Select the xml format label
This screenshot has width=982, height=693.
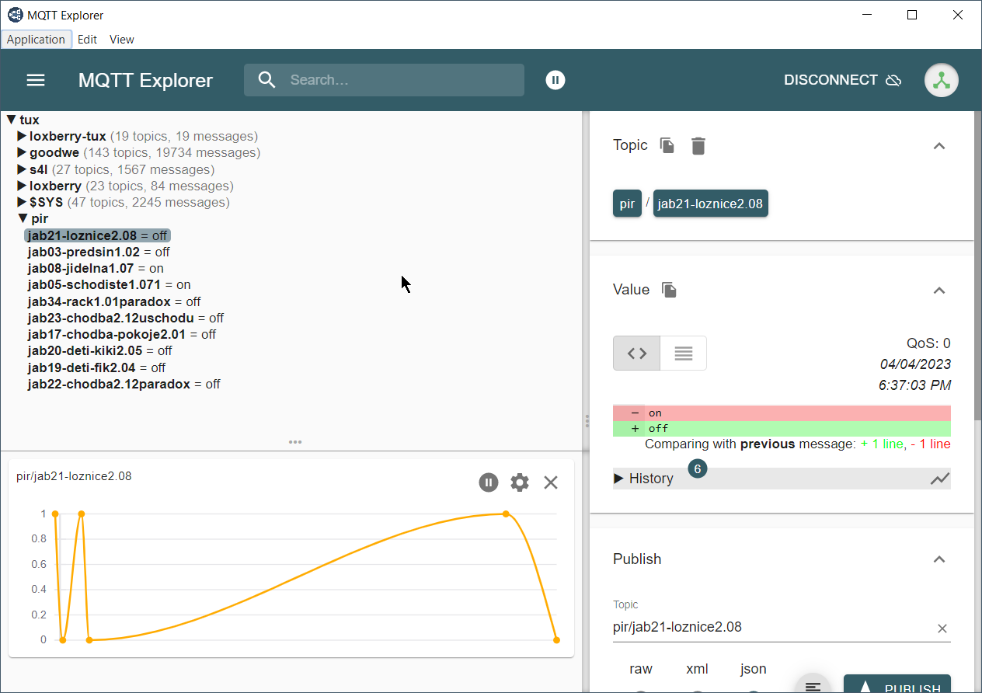click(698, 669)
